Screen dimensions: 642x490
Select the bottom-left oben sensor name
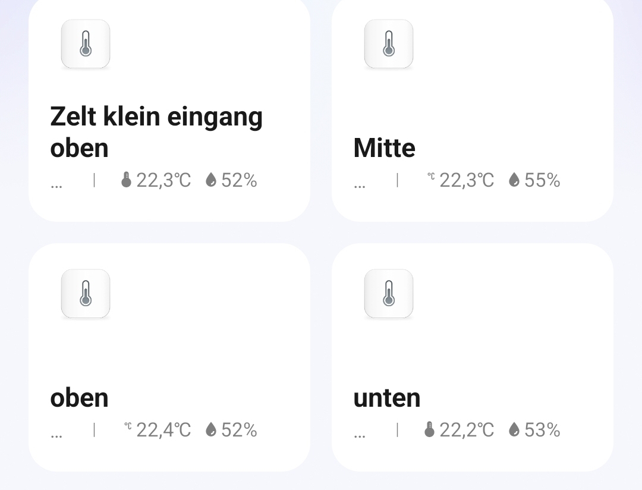click(79, 398)
